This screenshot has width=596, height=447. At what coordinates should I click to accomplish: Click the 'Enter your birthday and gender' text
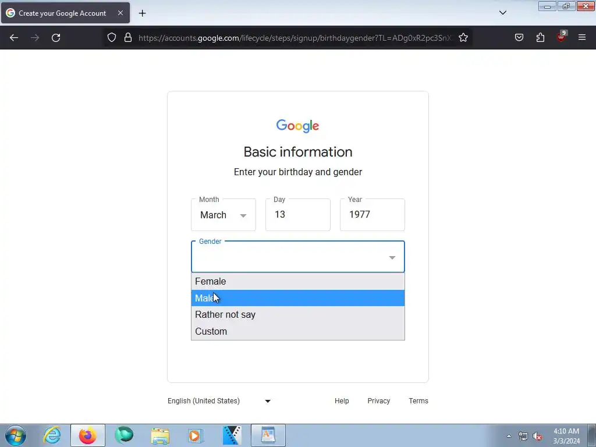tap(298, 172)
